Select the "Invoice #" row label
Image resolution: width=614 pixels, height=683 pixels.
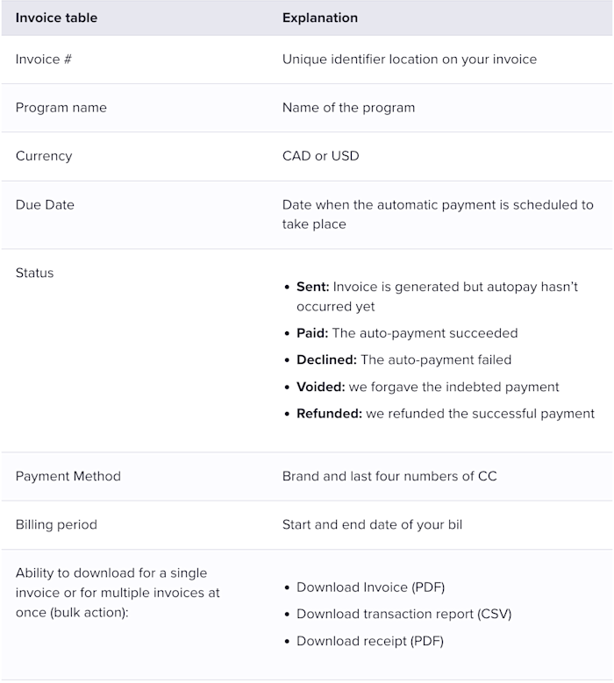click(44, 60)
